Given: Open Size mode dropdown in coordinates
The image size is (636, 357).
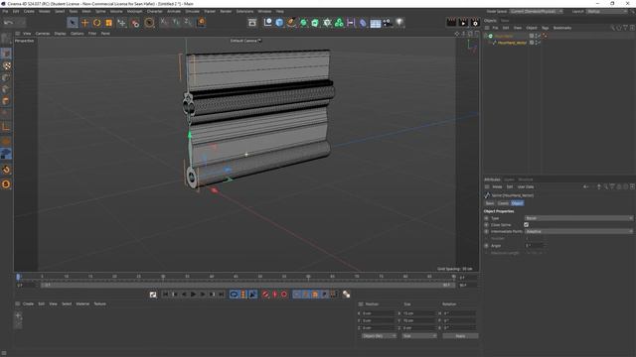Looking at the screenshot, I should point(419,336).
